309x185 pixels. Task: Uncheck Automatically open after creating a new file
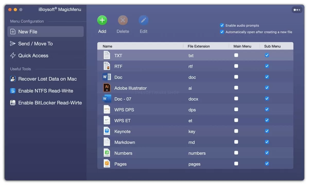[222, 32]
